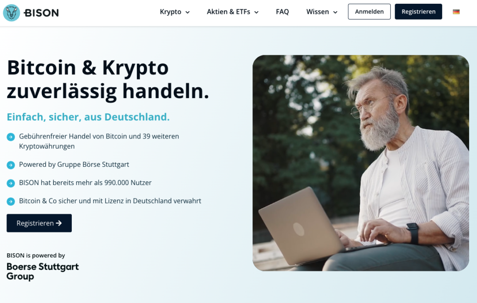Click the Boerse Stuttgart Group logo
477x303 pixels.
(x=42, y=271)
